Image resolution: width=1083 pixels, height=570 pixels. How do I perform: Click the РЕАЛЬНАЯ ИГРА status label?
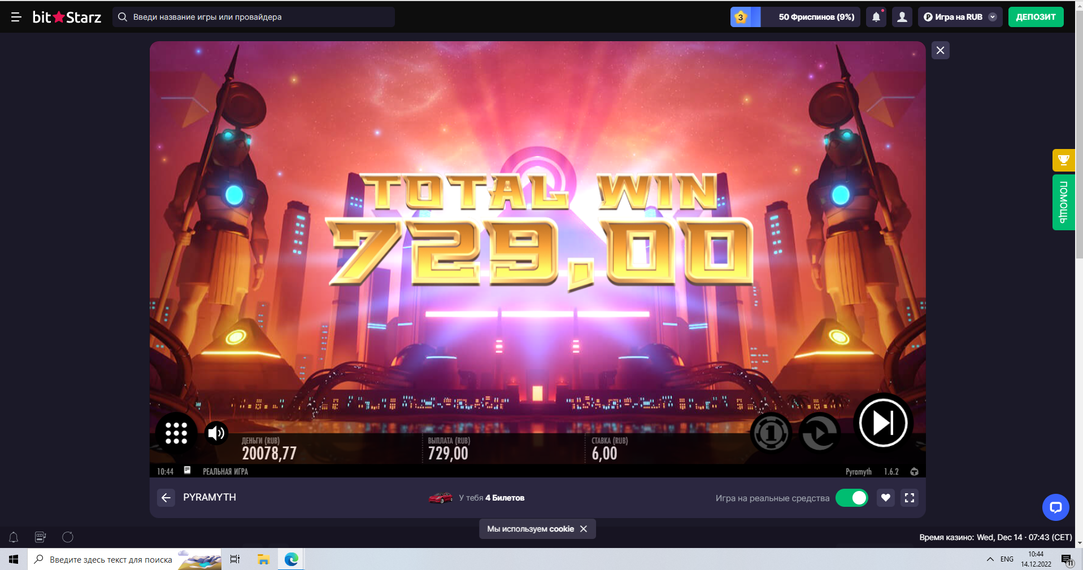tap(225, 471)
